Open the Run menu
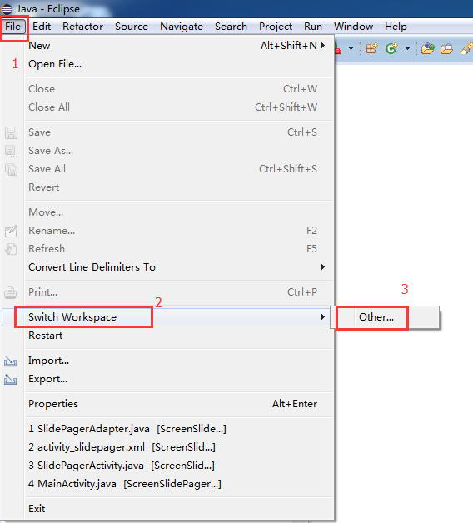The image size is (473, 523). [x=313, y=27]
